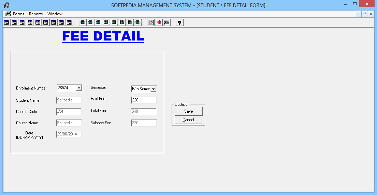Click the red book toolbar icon
The width and height of the screenshot is (377, 195).
click(159, 22)
